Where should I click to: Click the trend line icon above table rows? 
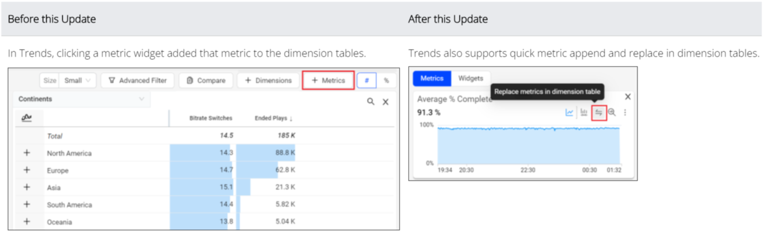tap(27, 118)
